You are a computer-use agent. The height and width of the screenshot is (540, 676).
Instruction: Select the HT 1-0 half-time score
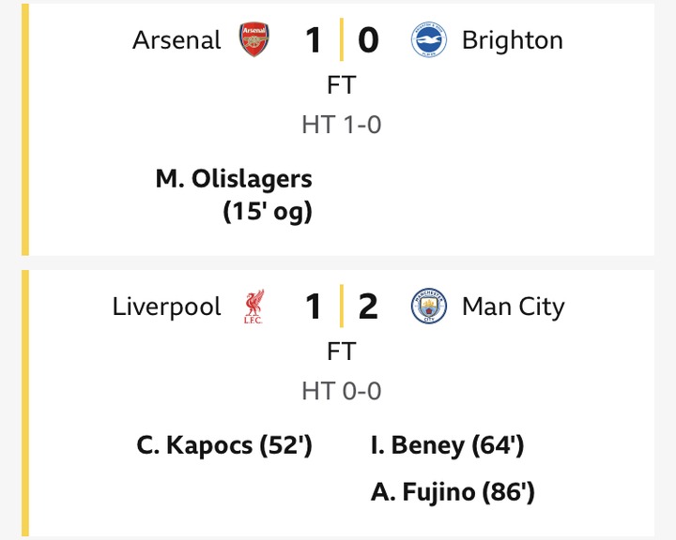[x=341, y=125]
